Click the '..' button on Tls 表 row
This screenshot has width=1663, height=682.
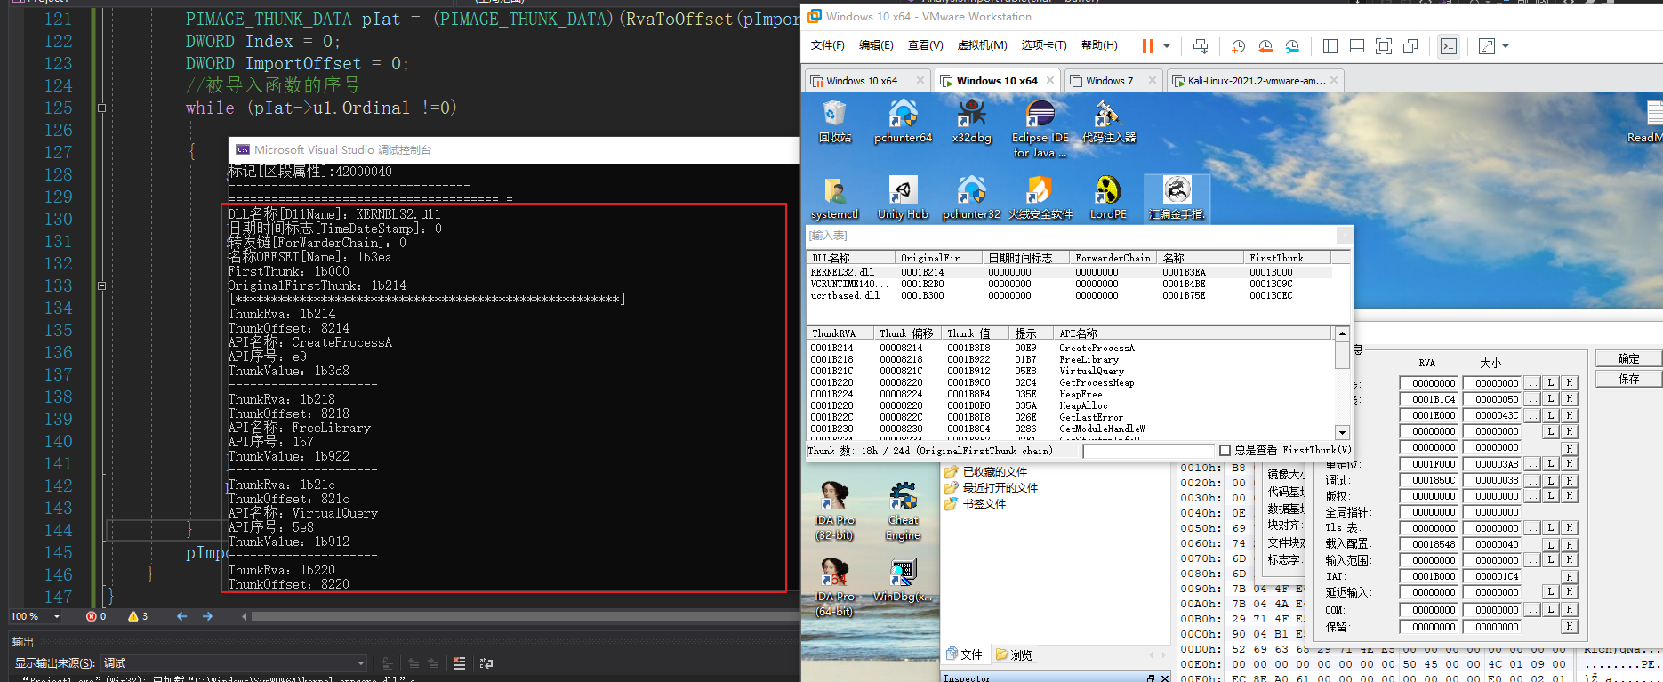(1531, 528)
